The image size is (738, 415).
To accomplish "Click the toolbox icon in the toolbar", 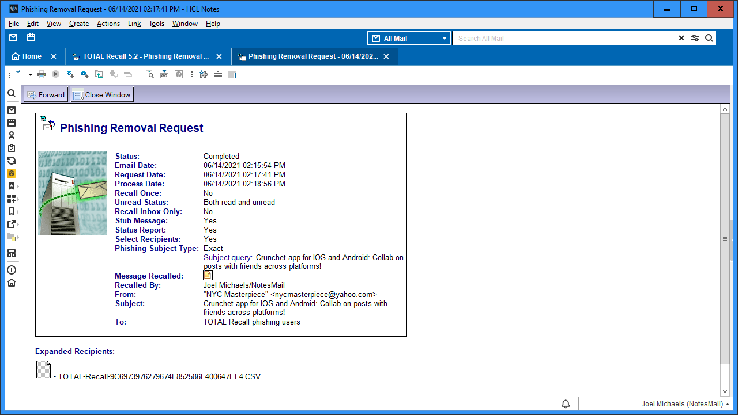I will 218,74.
